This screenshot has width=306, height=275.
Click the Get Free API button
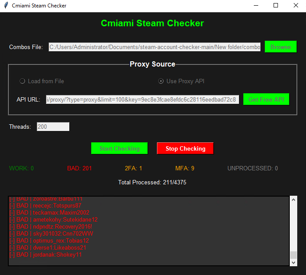pyautogui.click(x=266, y=99)
